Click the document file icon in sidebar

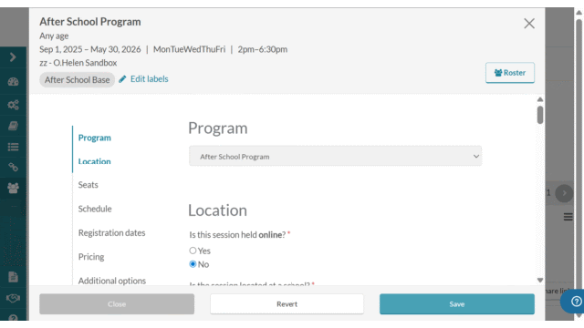point(13,277)
